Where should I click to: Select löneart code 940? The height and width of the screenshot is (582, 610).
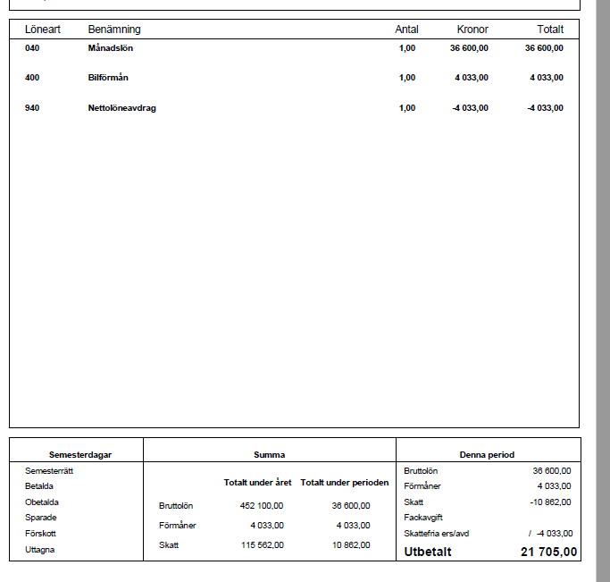32,108
